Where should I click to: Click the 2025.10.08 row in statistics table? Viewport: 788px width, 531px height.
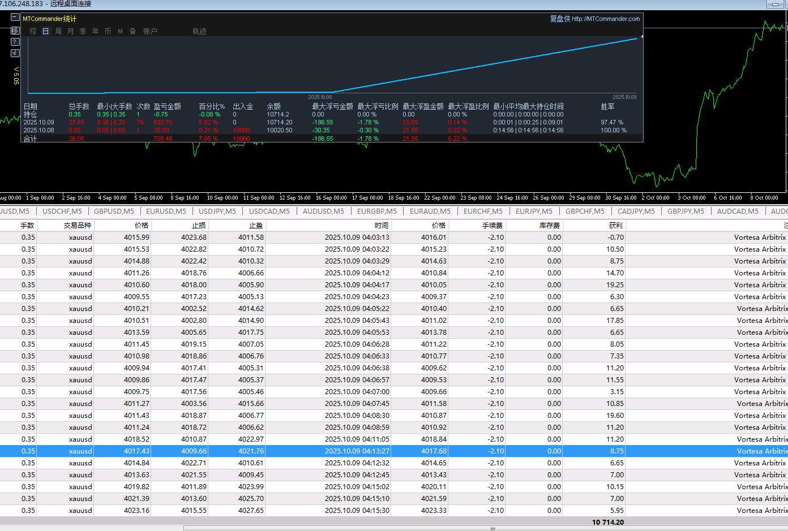[39, 130]
